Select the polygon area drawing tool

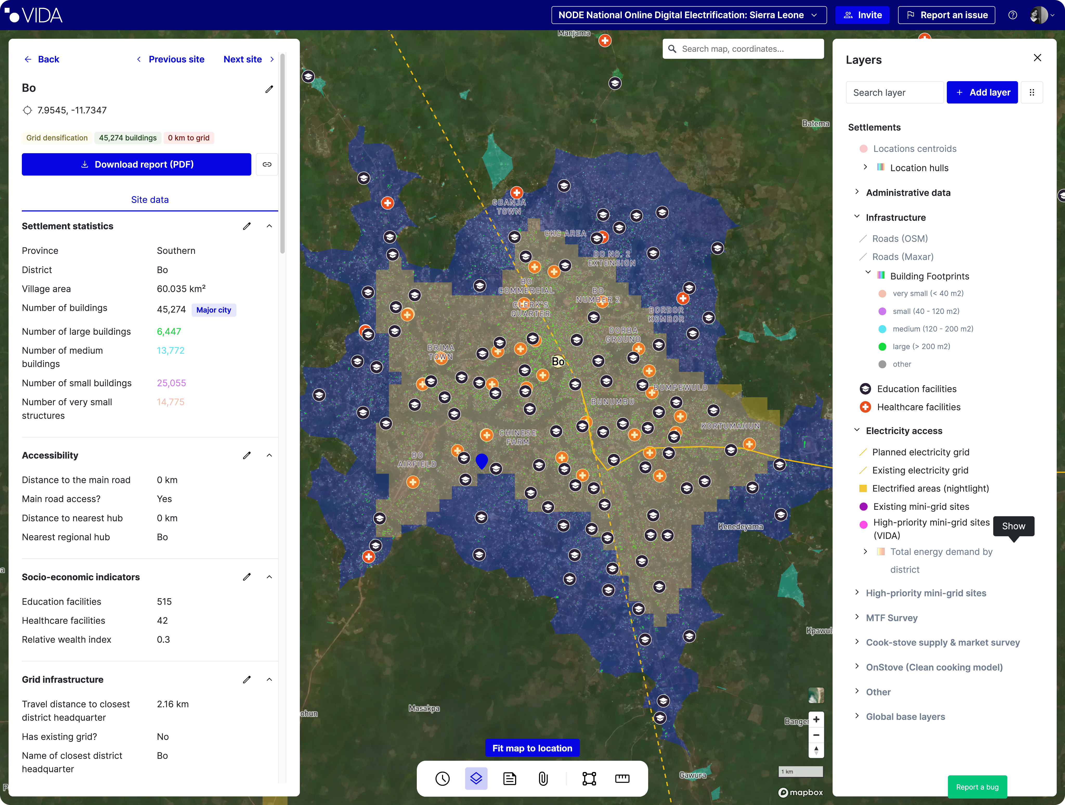tap(589, 778)
